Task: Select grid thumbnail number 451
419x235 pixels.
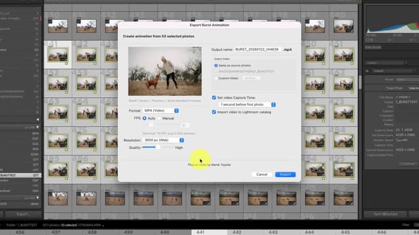Action: click(343, 54)
